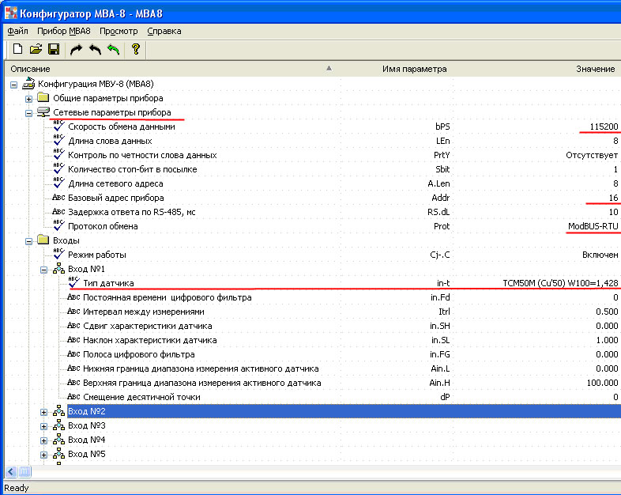Expand the Общие параметры прибора node
Screen dimensions: 621x495
29,98
